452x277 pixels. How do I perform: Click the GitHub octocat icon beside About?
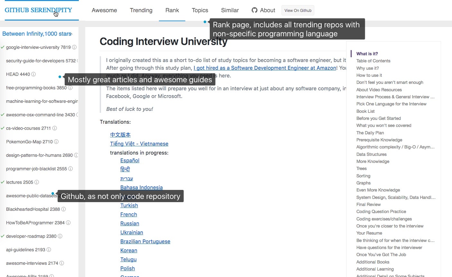coord(254,10)
